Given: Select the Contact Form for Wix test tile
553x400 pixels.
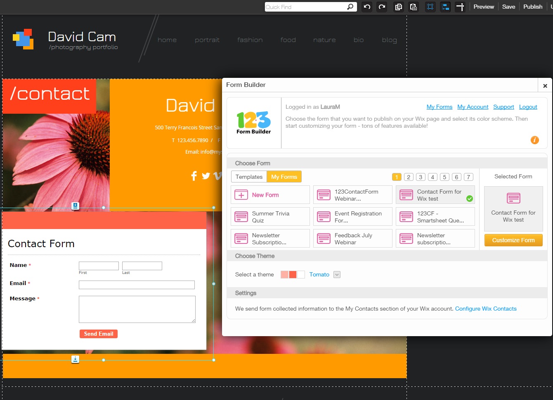Looking at the screenshot, I should tap(435, 195).
